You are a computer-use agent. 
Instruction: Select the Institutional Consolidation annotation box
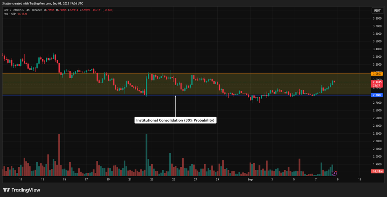(x=175, y=120)
